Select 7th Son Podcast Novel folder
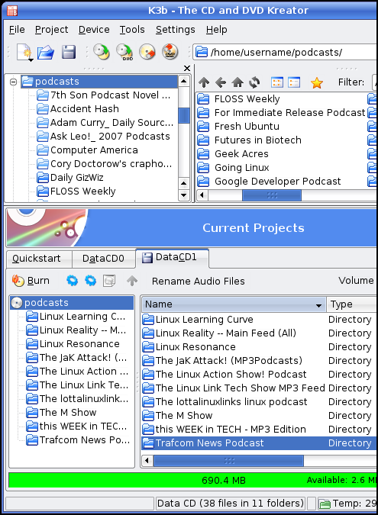 click(x=104, y=95)
